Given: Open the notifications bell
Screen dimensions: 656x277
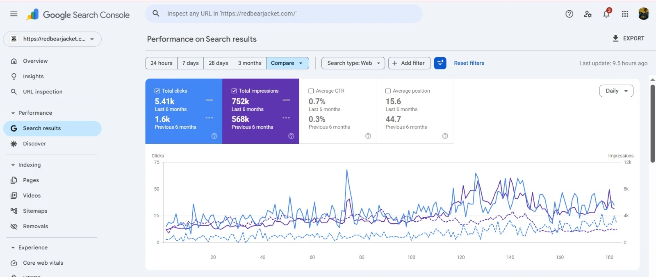Looking at the screenshot, I should [606, 14].
